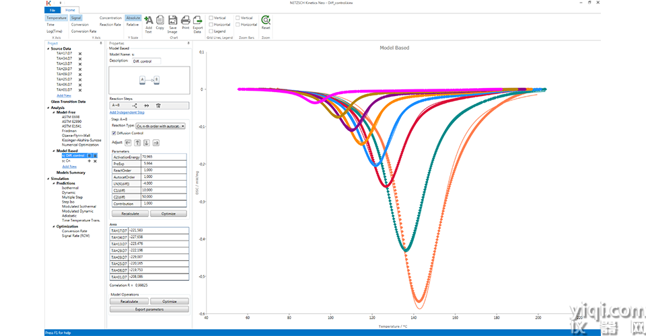Screen dimensions: 646x336
Task: Remove TAH17.D7 with its X icon
Action: coord(80,54)
